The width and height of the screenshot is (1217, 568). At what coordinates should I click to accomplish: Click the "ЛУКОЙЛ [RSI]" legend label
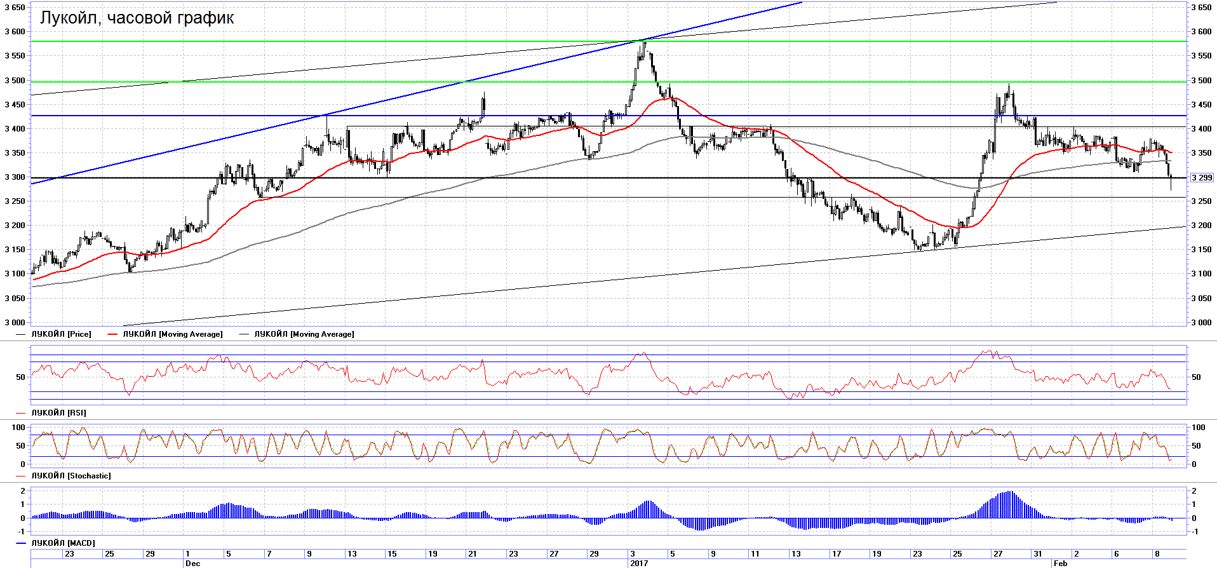[58, 413]
